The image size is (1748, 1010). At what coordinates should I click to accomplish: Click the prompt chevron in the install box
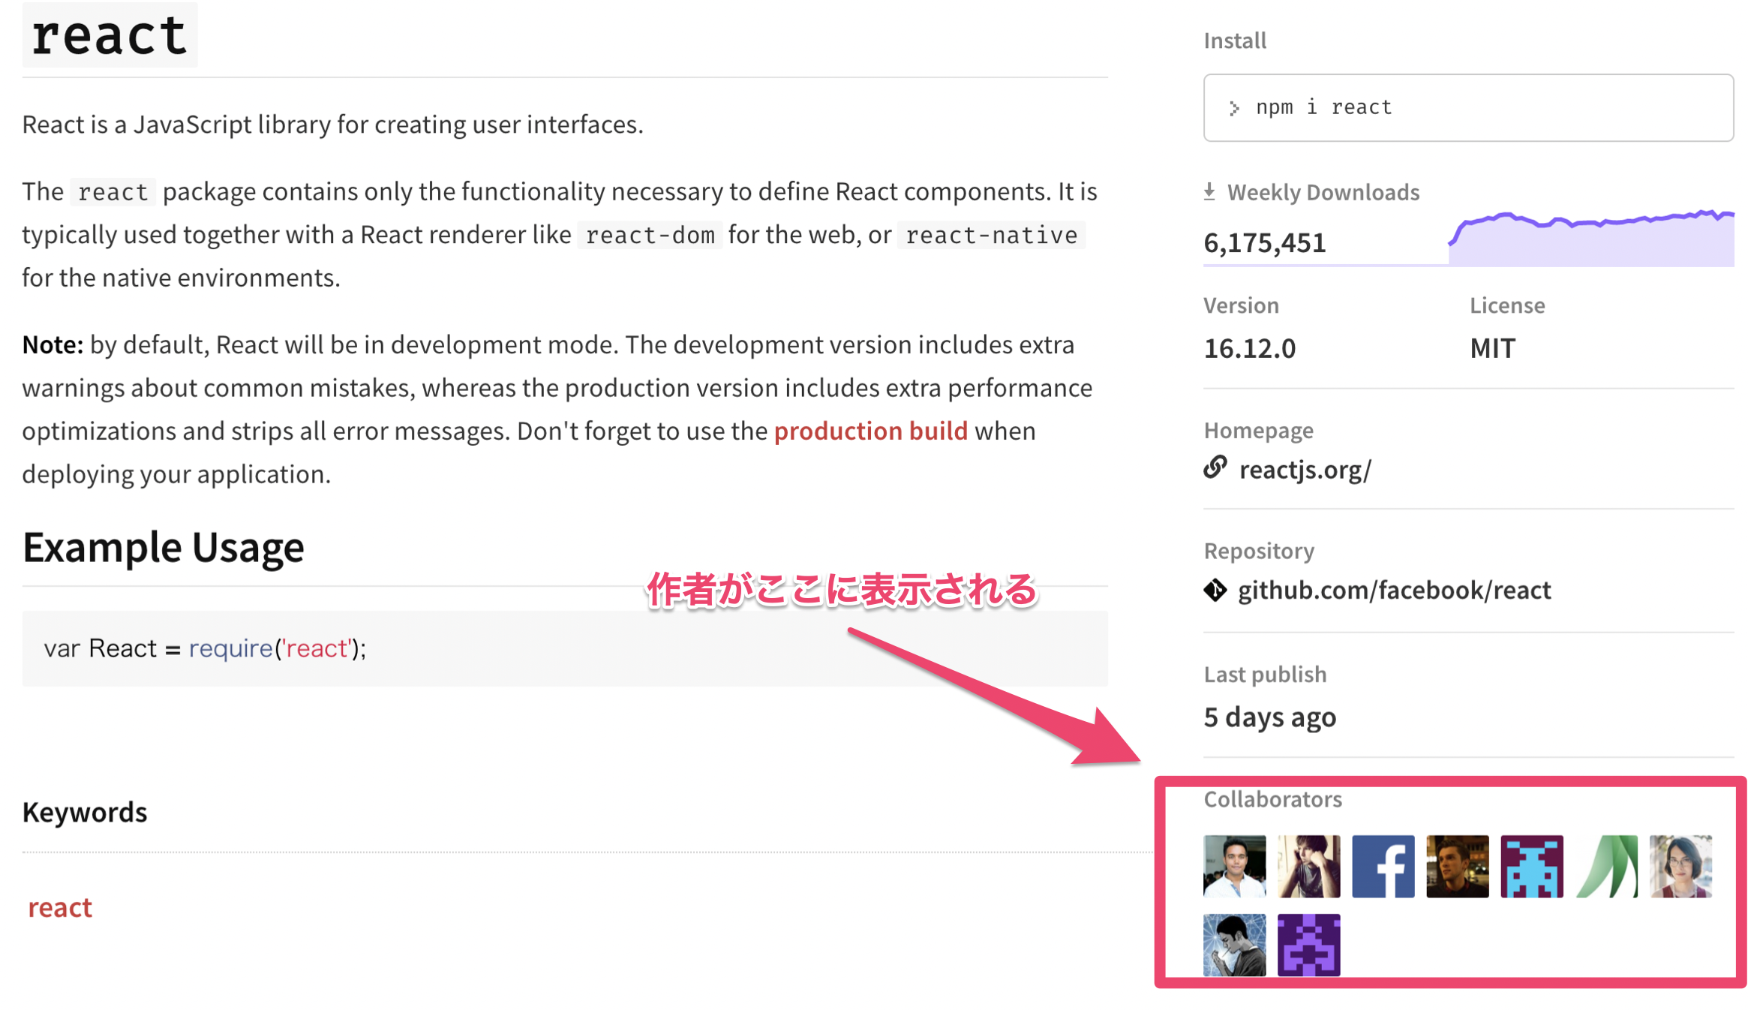1234,108
